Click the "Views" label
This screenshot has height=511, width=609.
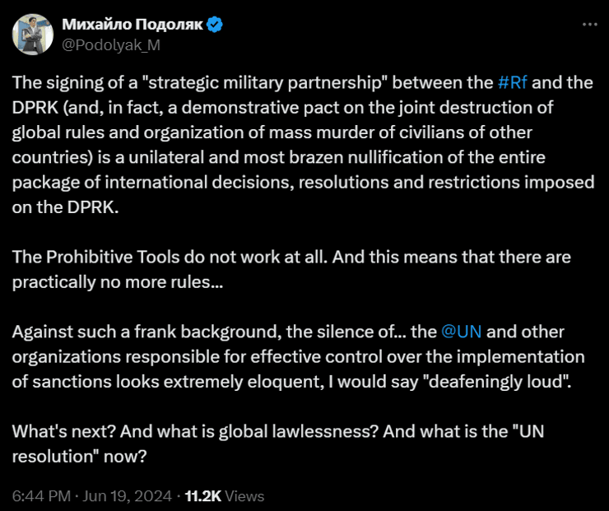pyautogui.click(x=244, y=496)
